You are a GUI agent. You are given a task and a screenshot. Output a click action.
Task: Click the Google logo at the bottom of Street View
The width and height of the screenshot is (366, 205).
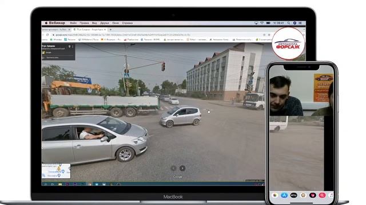(178, 177)
